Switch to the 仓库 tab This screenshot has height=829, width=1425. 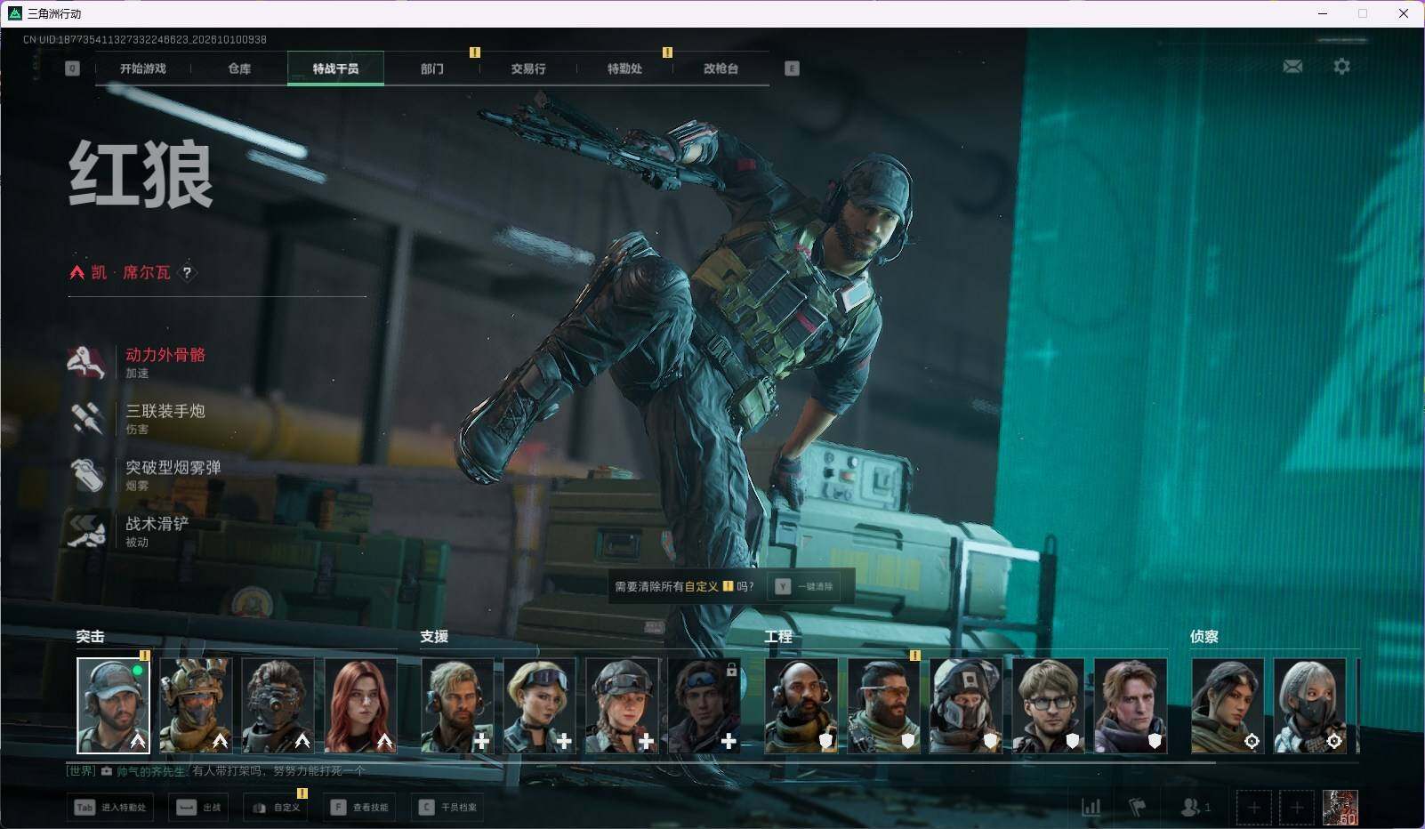[239, 68]
